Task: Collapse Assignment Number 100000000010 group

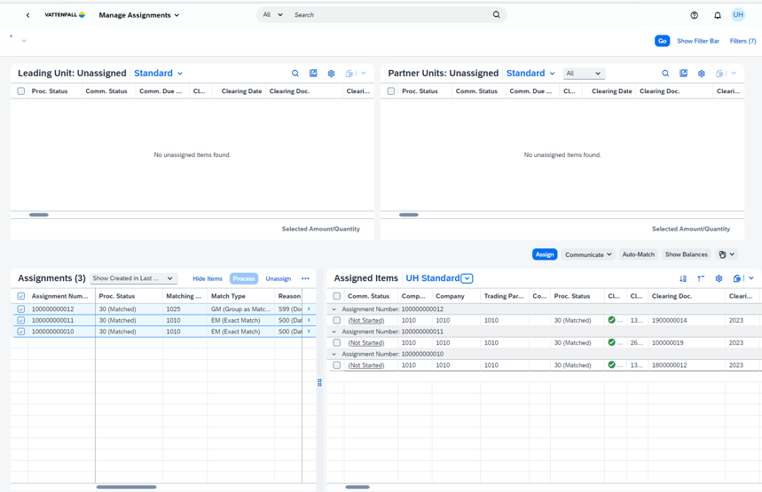Action: click(334, 354)
